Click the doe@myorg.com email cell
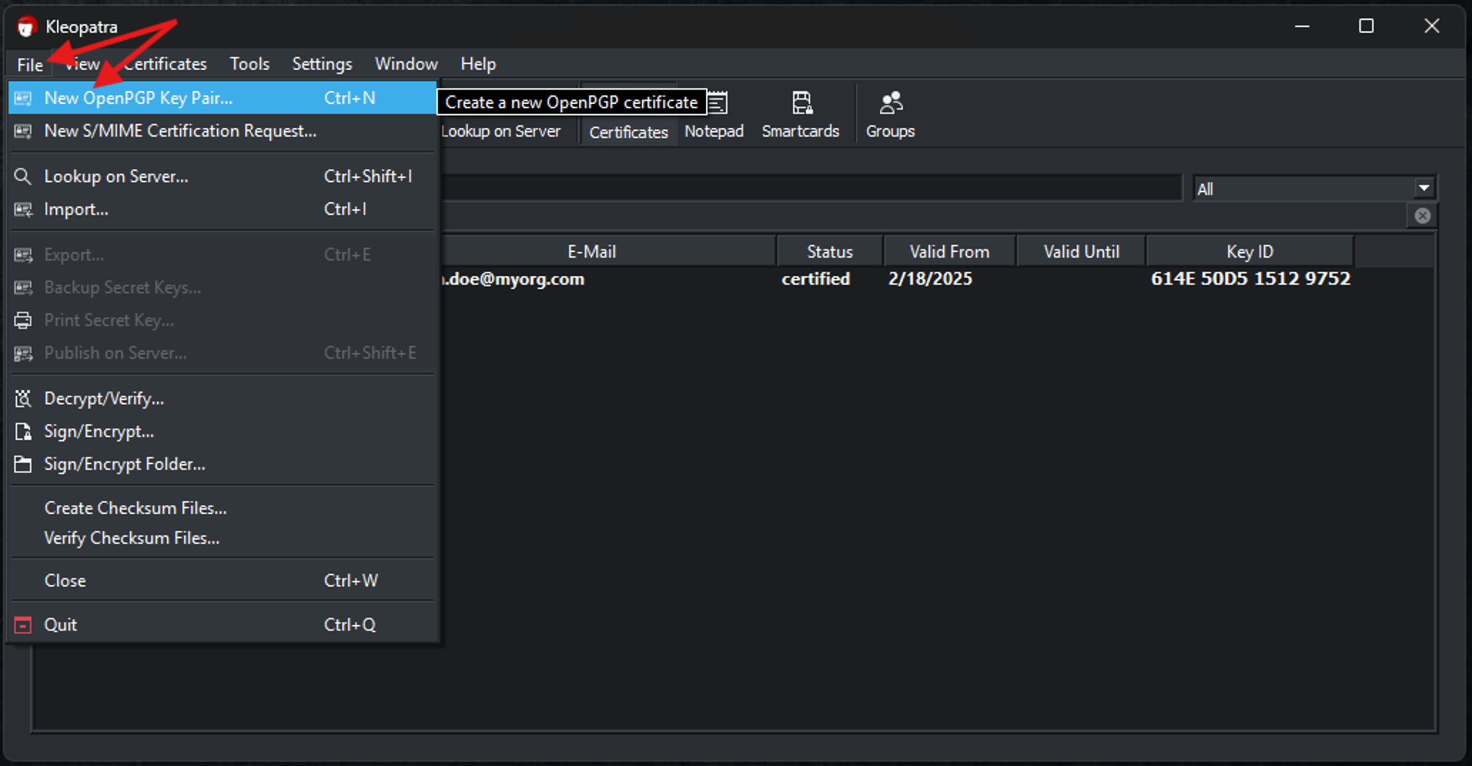This screenshot has width=1472, height=766. (x=513, y=279)
